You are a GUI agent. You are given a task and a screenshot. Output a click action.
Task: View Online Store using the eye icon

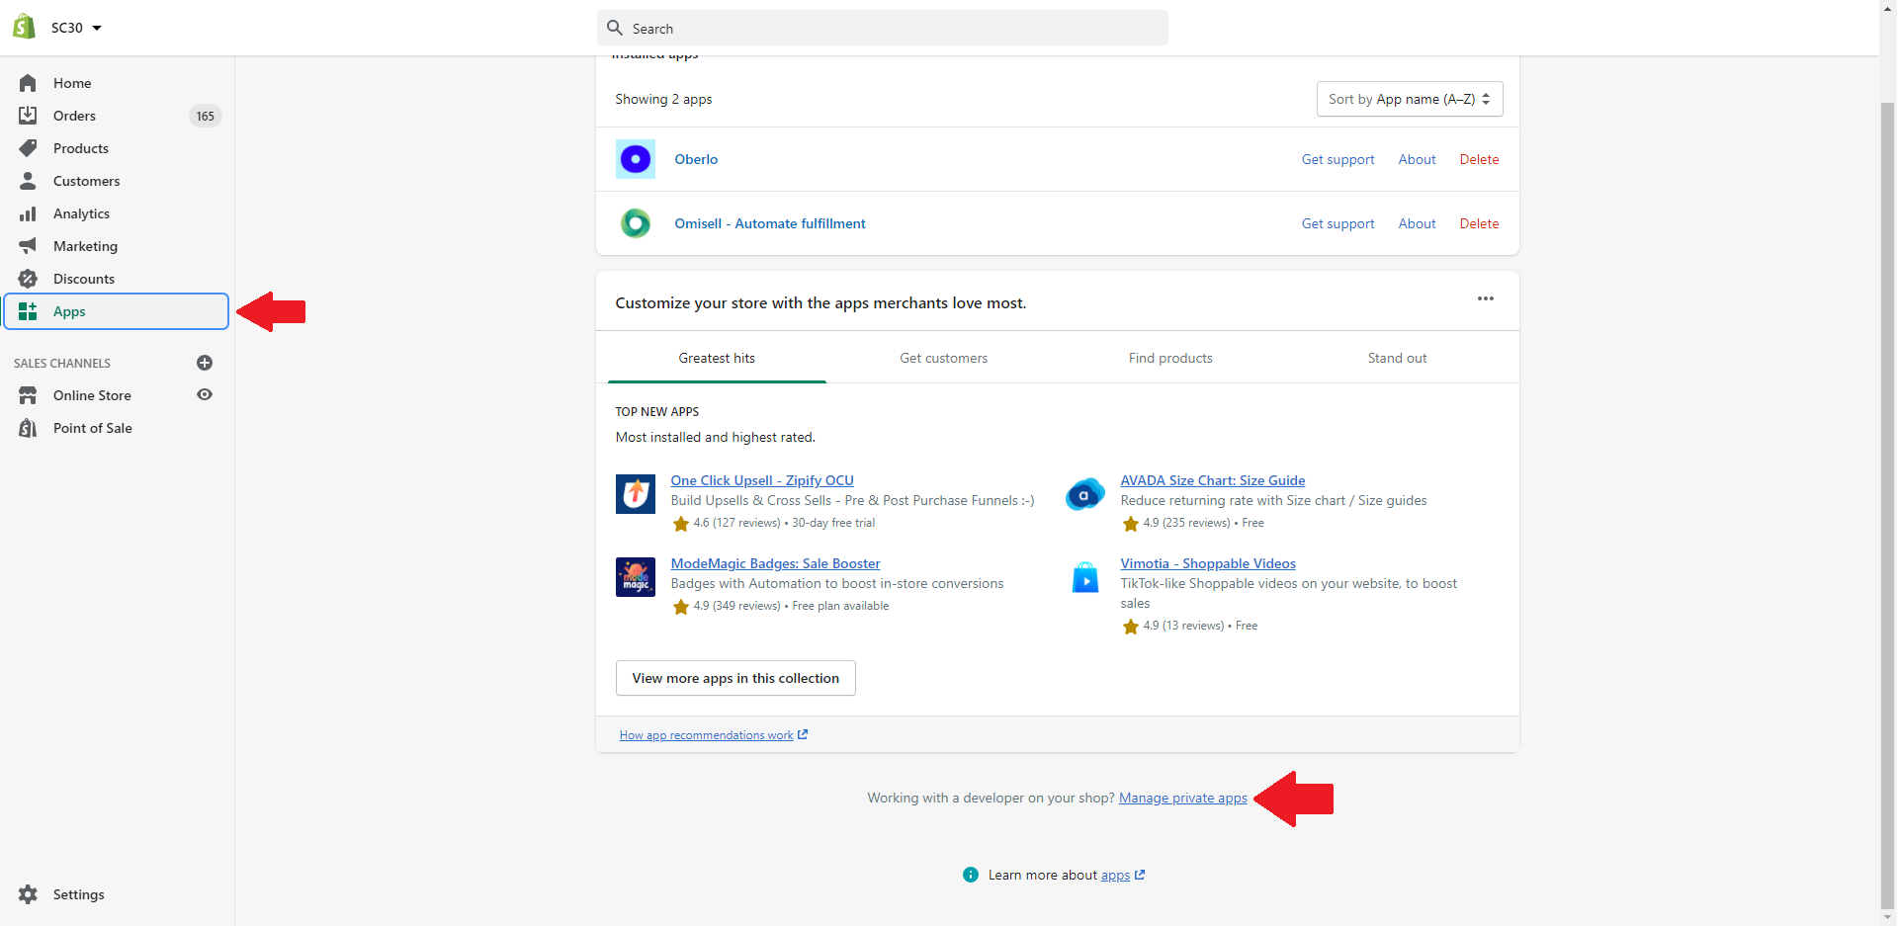coord(205,395)
